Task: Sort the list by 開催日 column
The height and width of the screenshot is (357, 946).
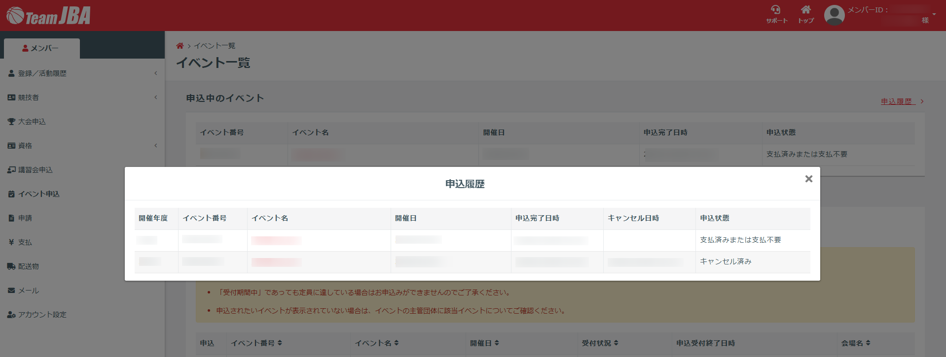Action: [x=484, y=343]
